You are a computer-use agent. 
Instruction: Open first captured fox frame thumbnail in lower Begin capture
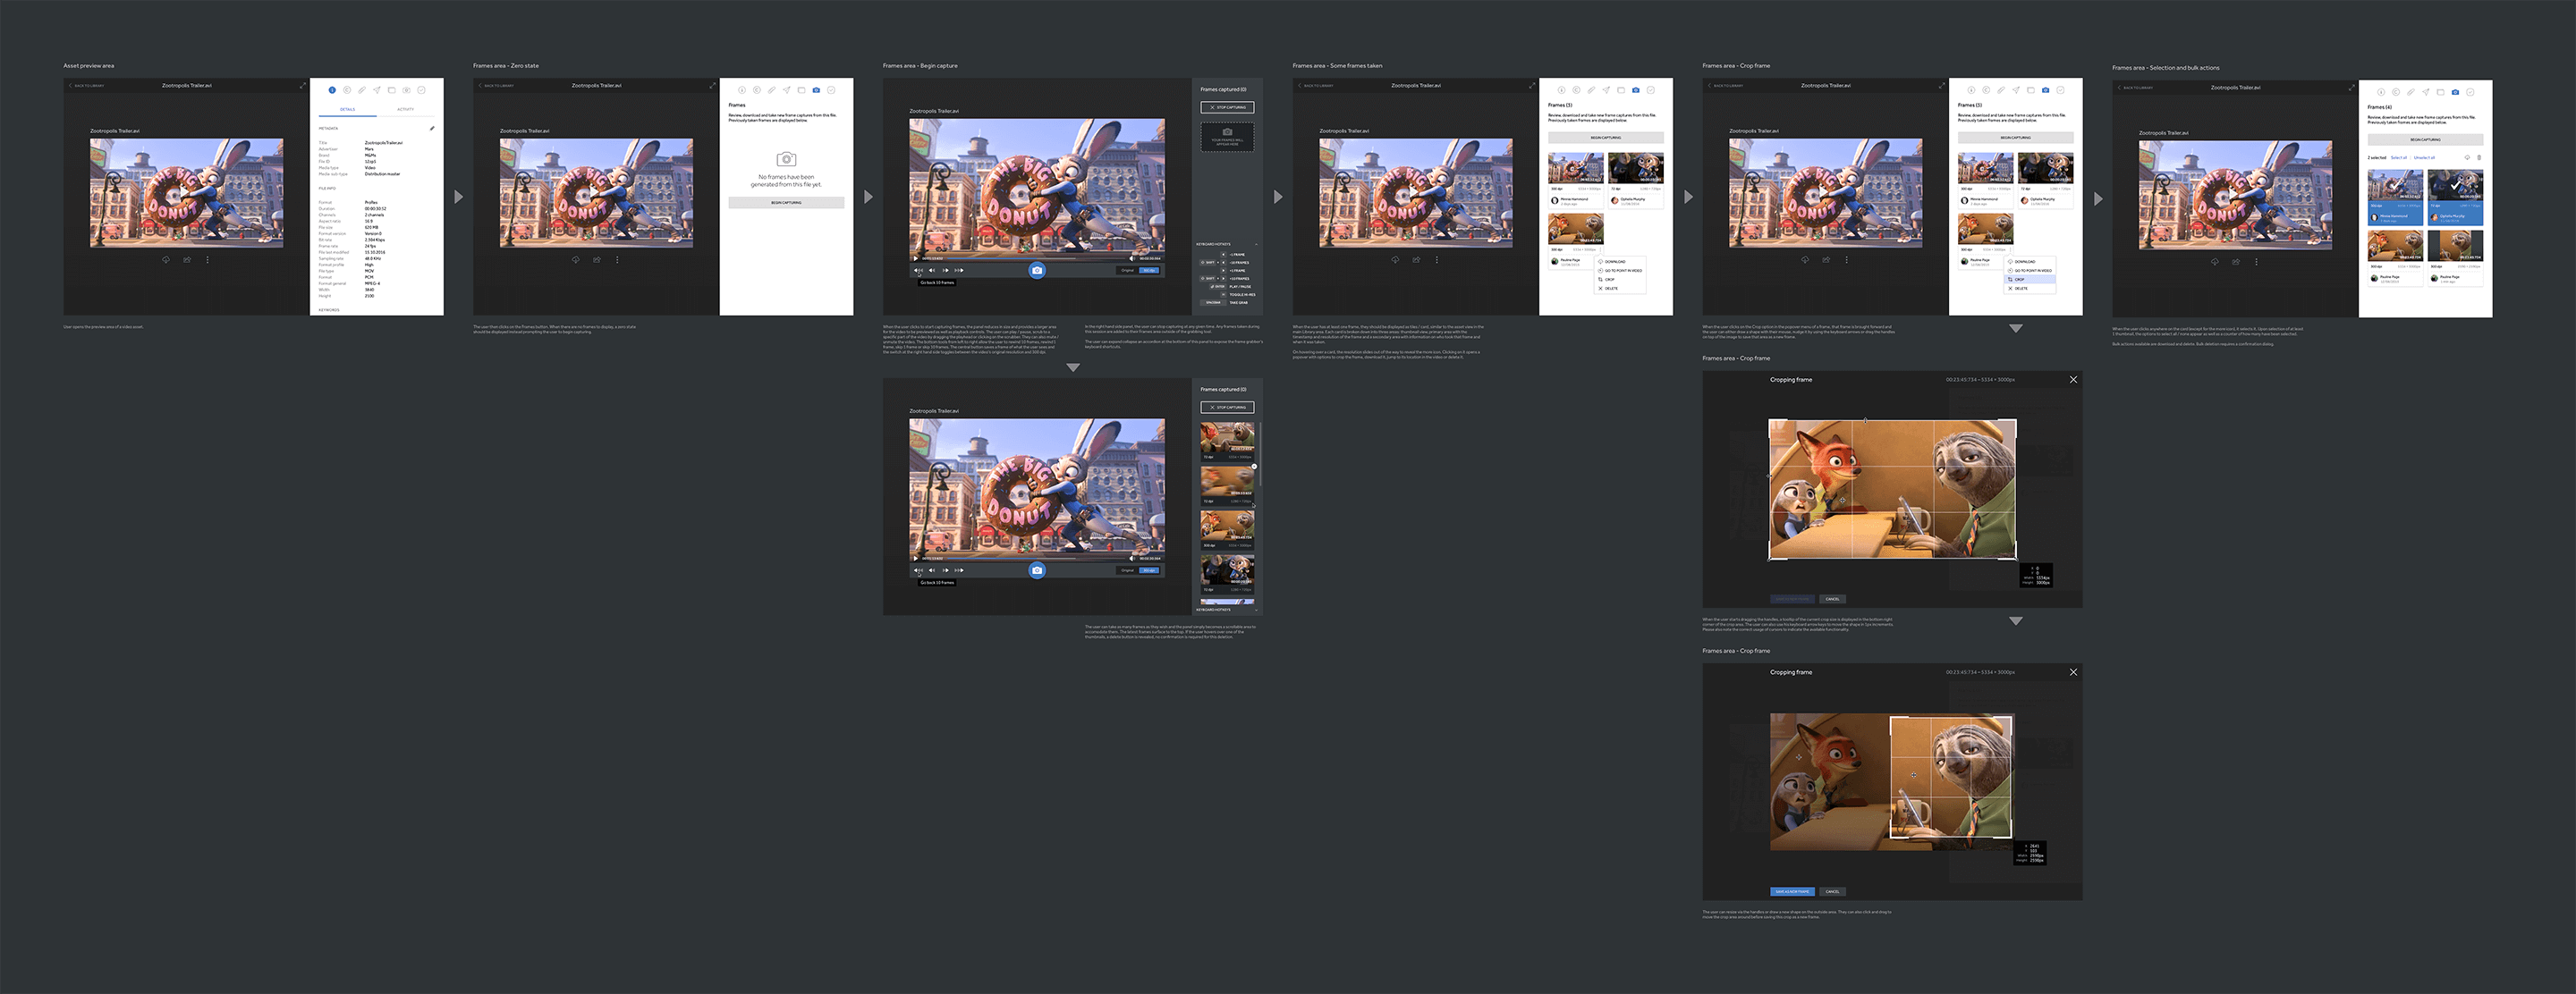pyautogui.click(x=1228, y=438)
